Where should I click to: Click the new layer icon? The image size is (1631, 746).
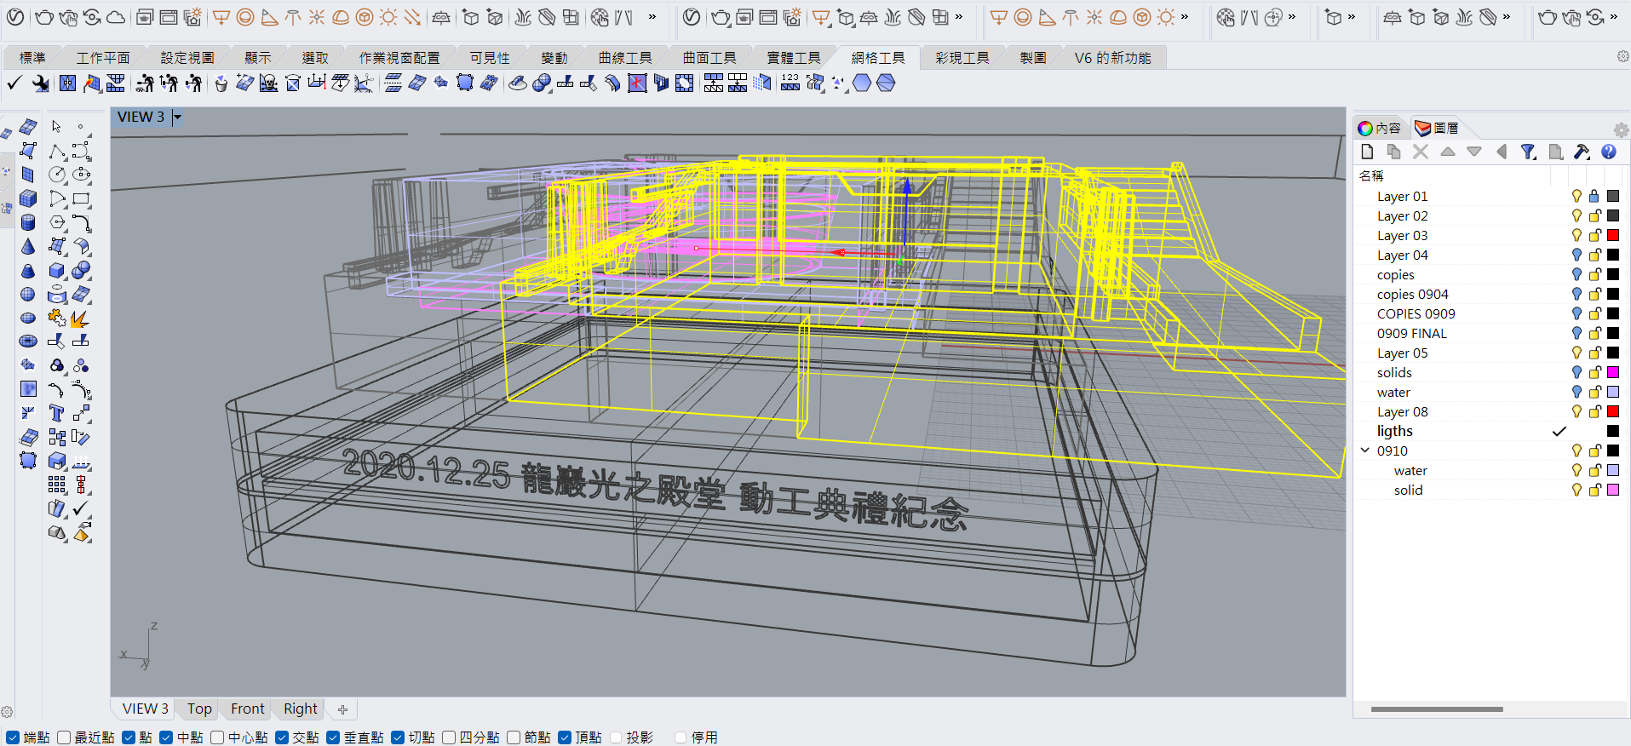click(x=1368, y=152)
